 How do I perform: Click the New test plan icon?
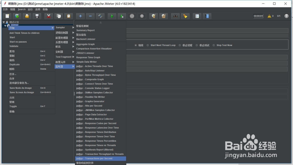[7, 16]
